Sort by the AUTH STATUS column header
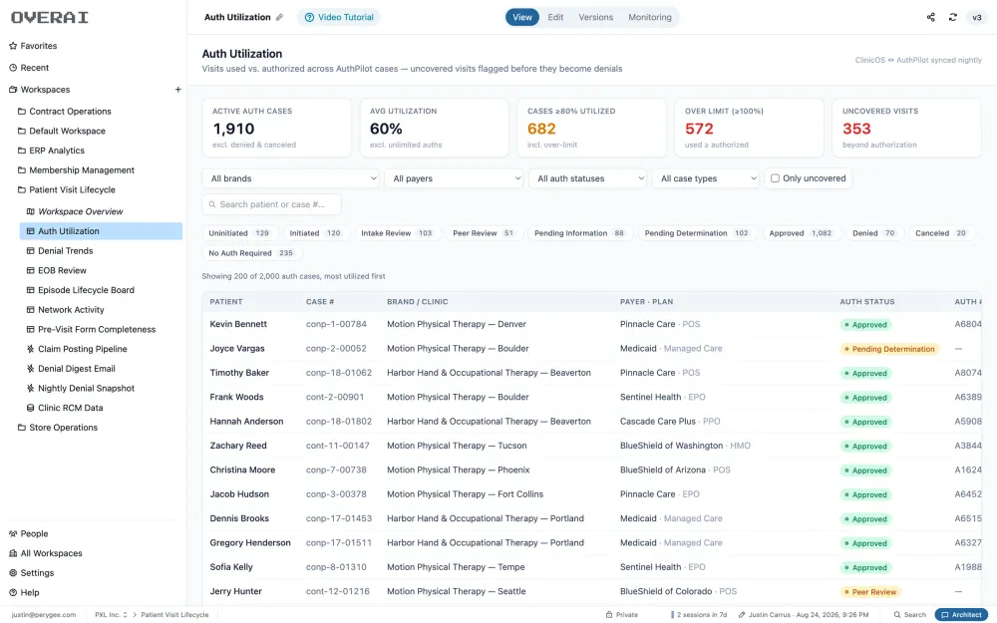This screenshot has height=623, width=997. tap(866, 302)
